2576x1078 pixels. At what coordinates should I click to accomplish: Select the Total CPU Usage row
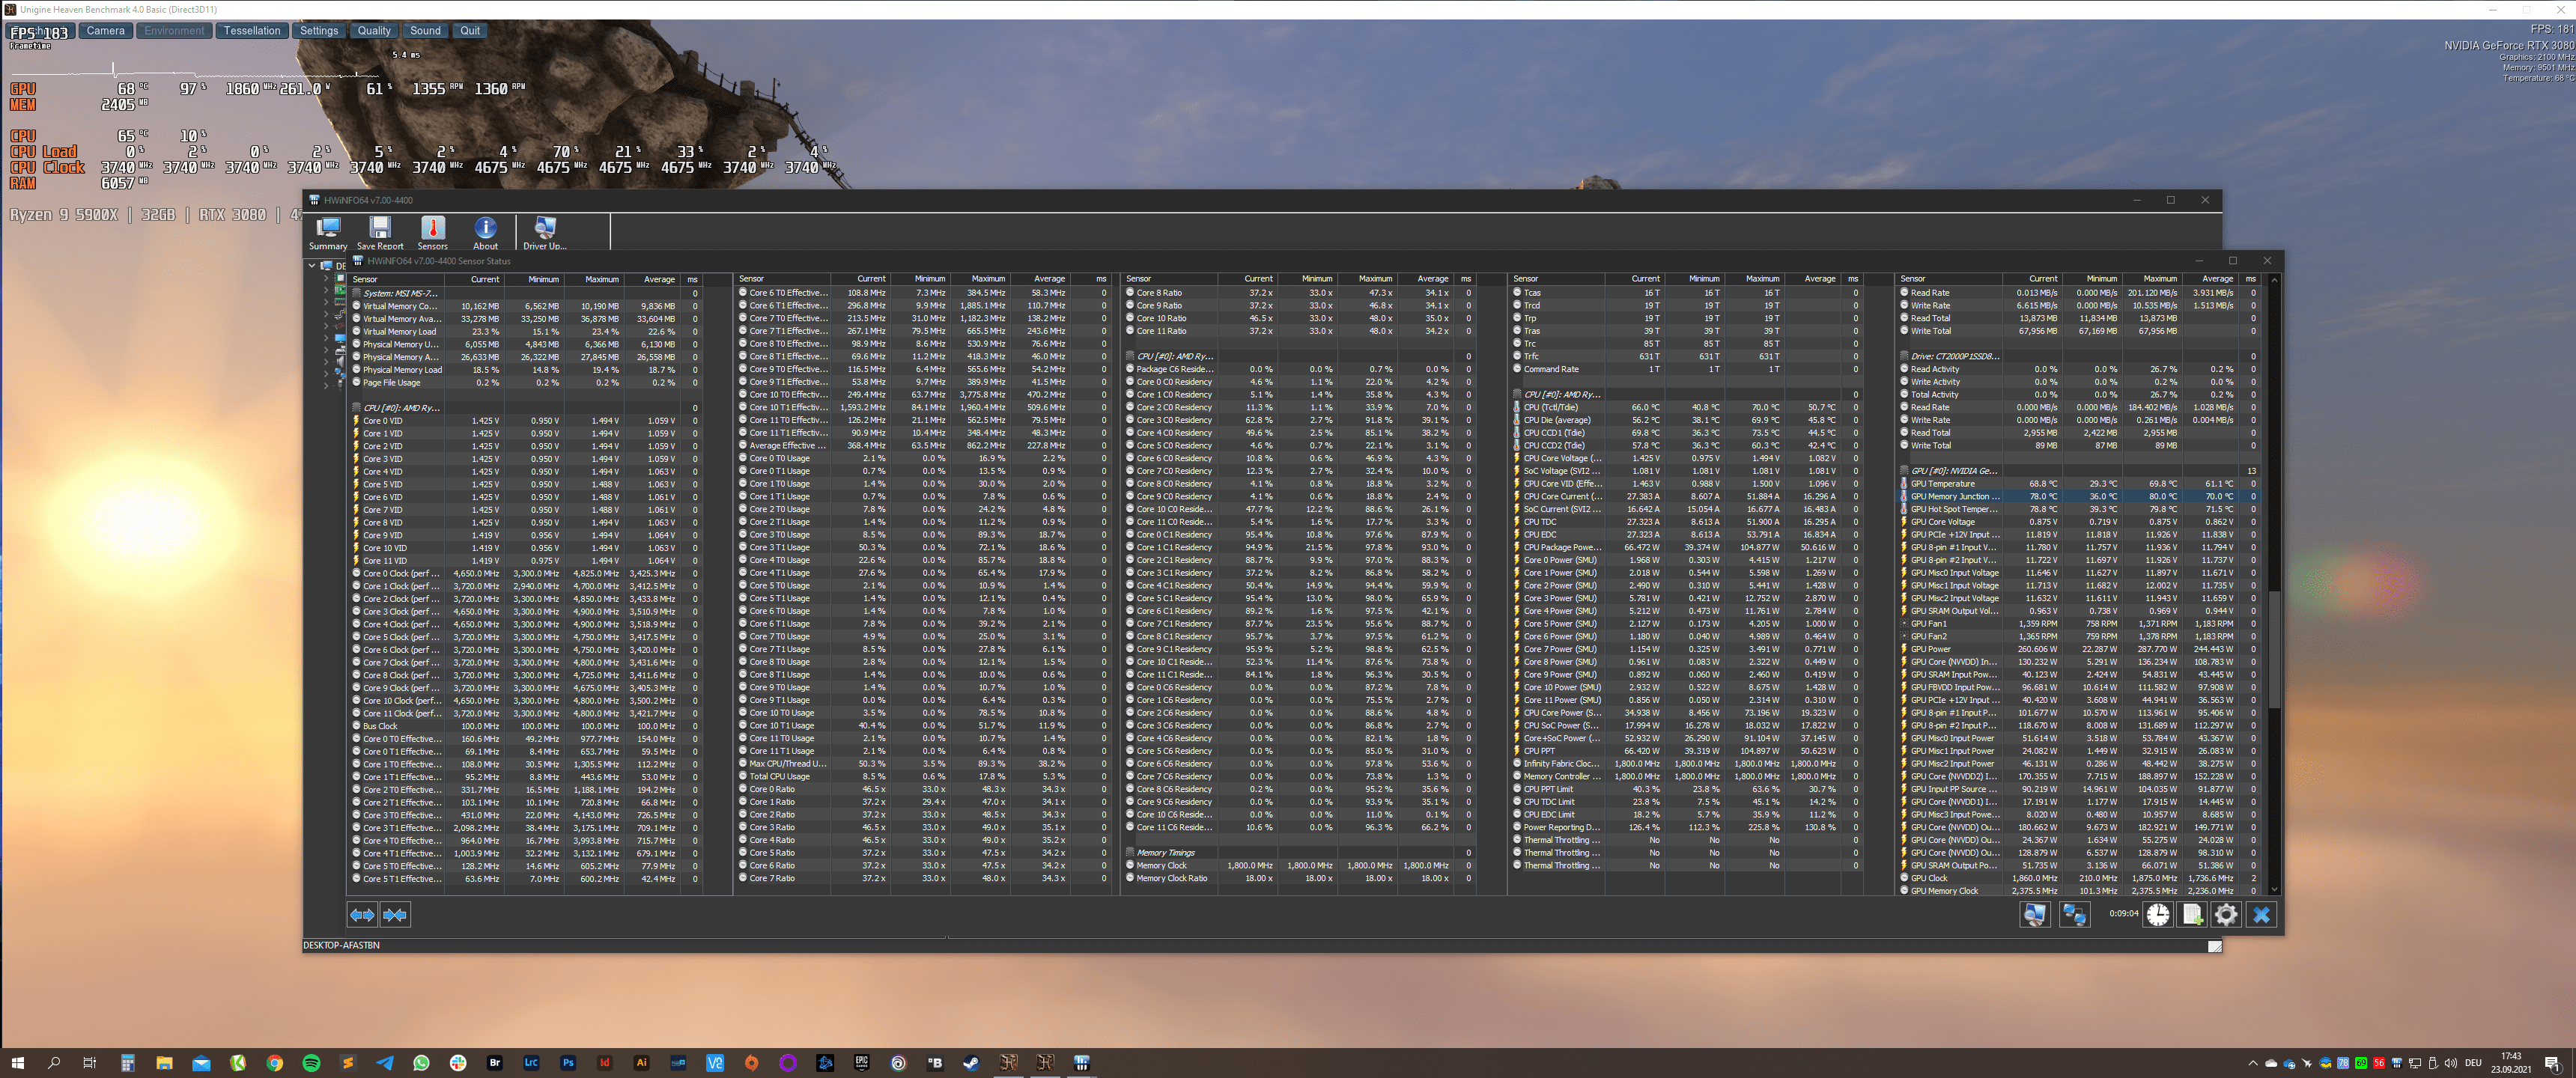[x=925, y=777]
